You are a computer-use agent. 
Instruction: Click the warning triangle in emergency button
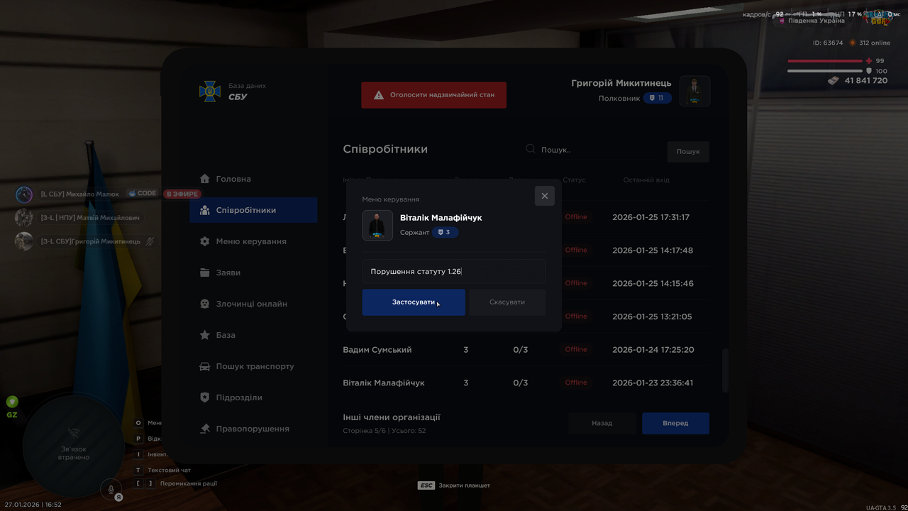[379, 94]
